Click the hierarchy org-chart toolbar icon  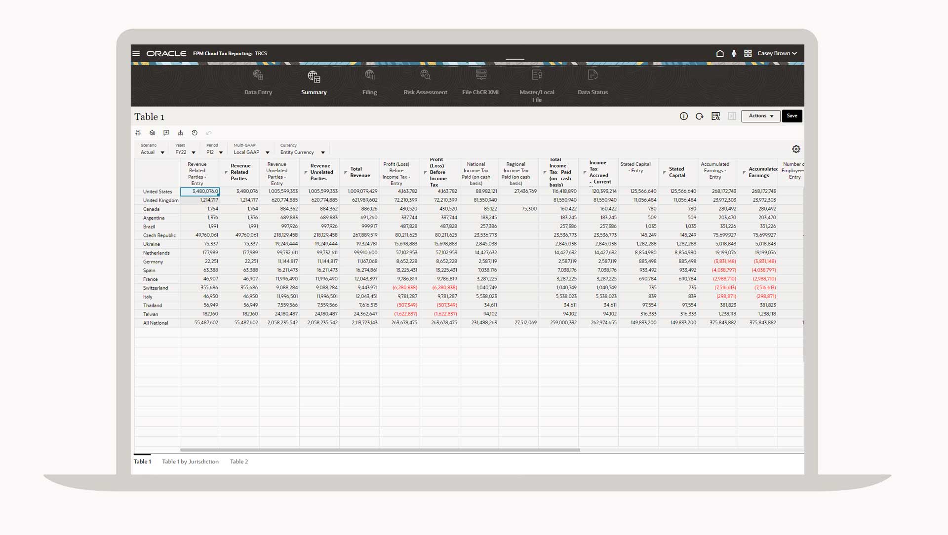click(180, 133)
